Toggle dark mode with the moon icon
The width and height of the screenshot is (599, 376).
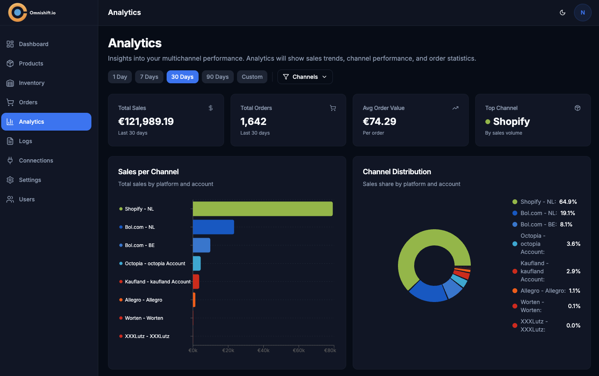coord(562,13)
